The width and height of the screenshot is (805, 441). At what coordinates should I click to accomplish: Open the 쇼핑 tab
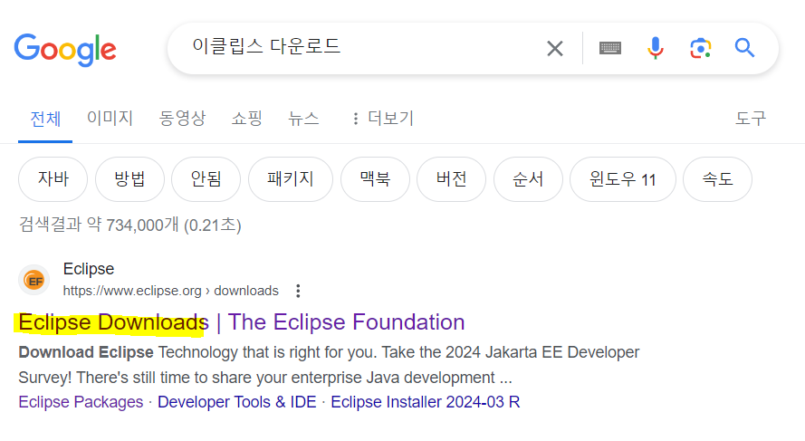point(247,118)
